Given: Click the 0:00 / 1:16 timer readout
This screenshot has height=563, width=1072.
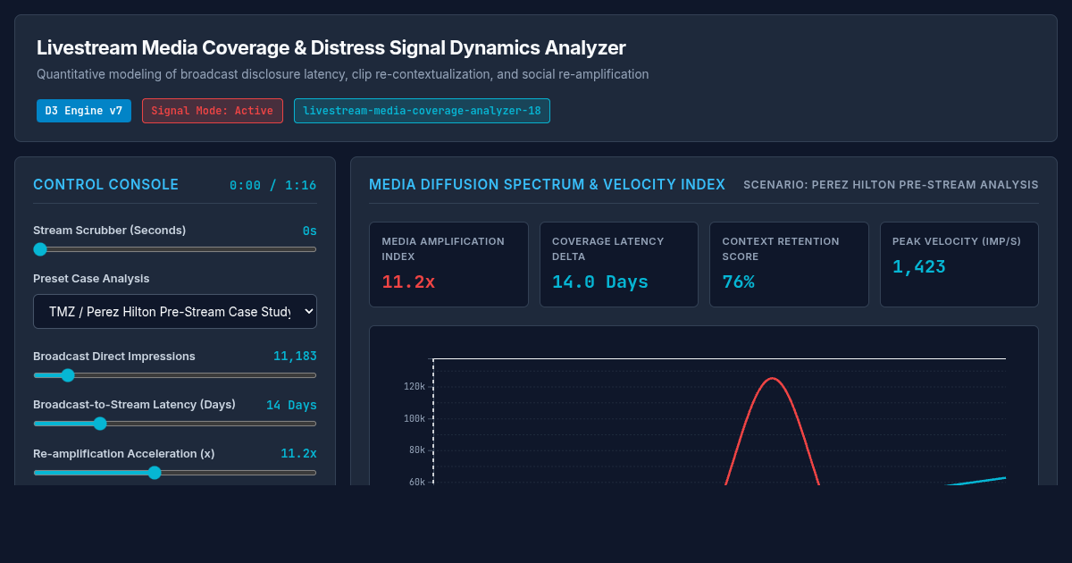Looking at the screenshot, I should coord(272,186).
